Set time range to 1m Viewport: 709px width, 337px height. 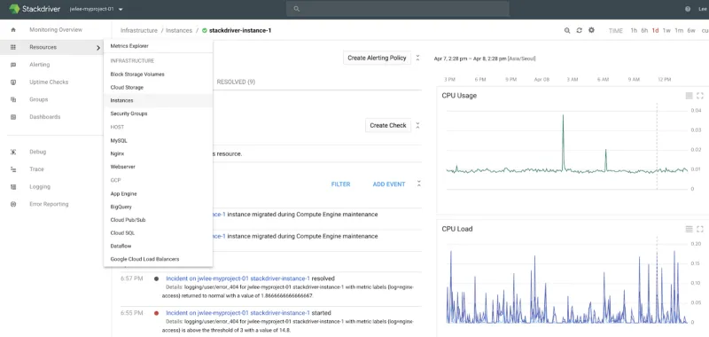pos(679,31)
